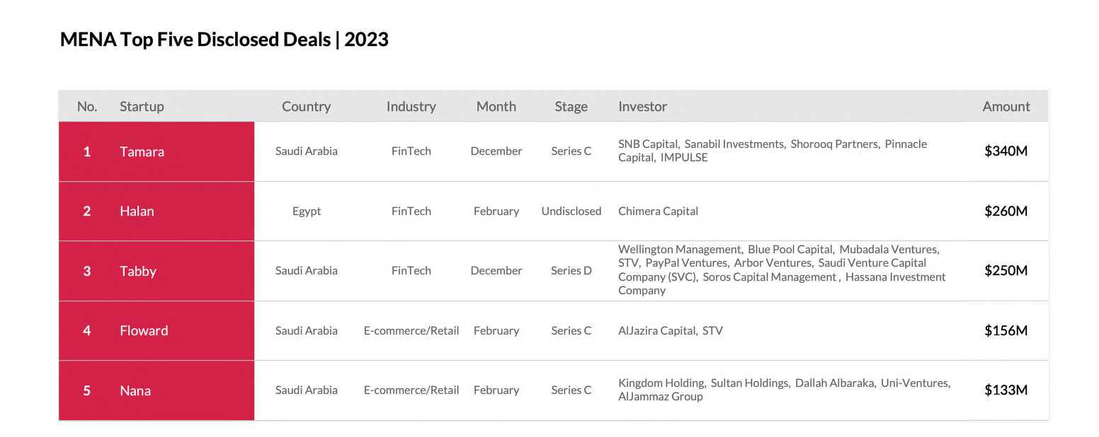This screenshot has width=1099, height=437.
Task: Select the Stage column header
Action: 571,107
